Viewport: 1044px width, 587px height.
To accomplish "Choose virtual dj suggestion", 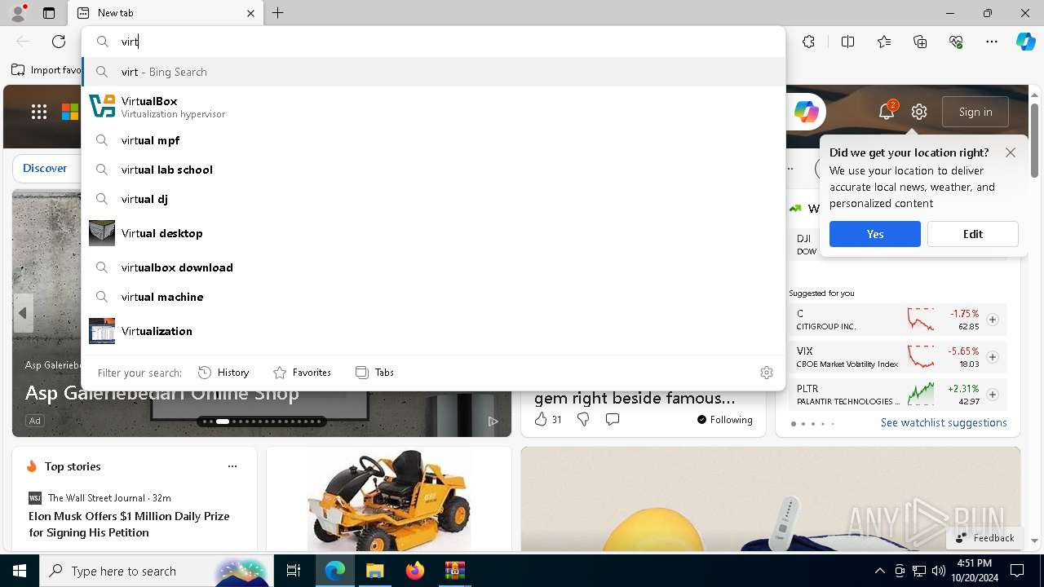I will coord(433,199).
